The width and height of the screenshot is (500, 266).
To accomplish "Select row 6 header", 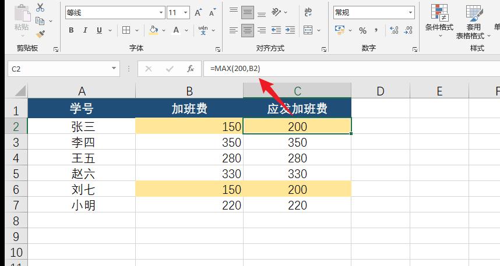I will tap(16, 189).
